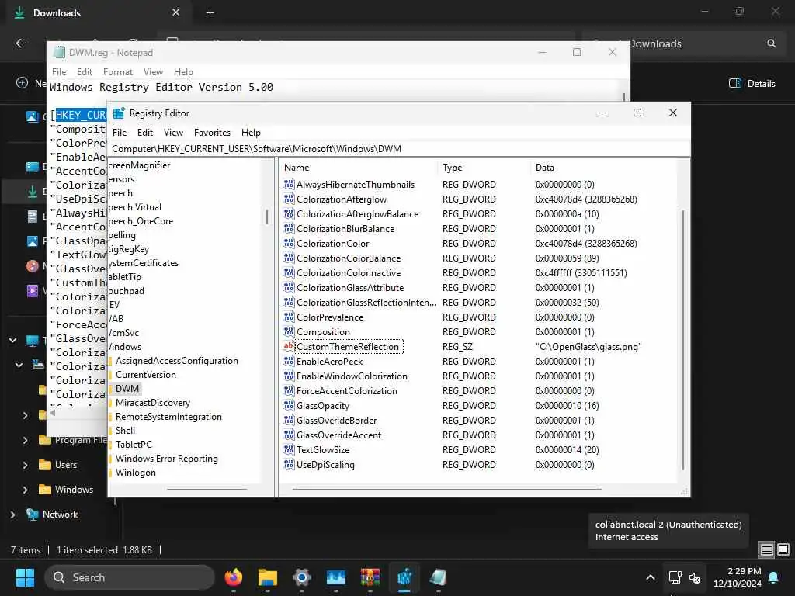Open the notifications bell
The image size is (795, 596).
click(x=774, y=577)
